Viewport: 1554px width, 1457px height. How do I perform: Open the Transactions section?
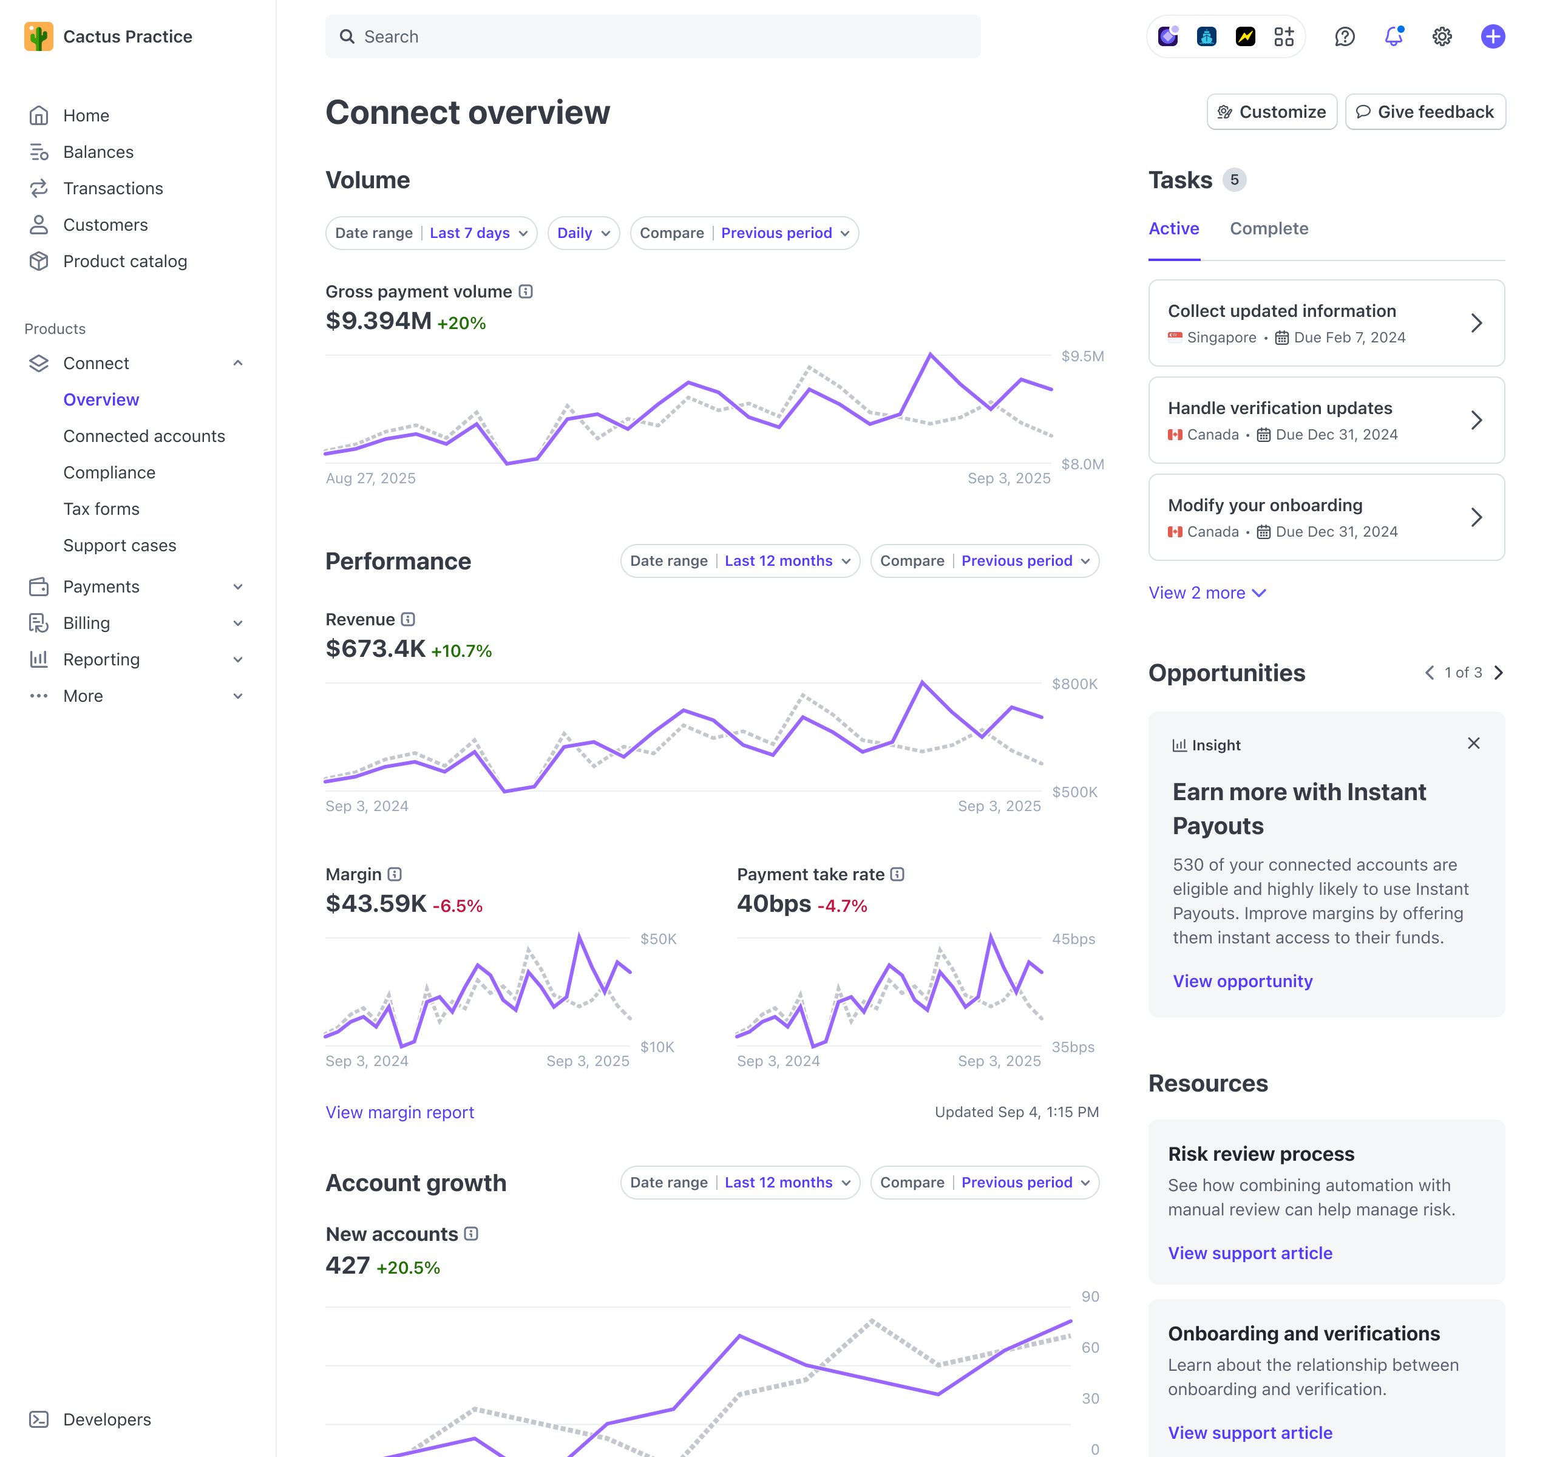[x=112, y=188]
